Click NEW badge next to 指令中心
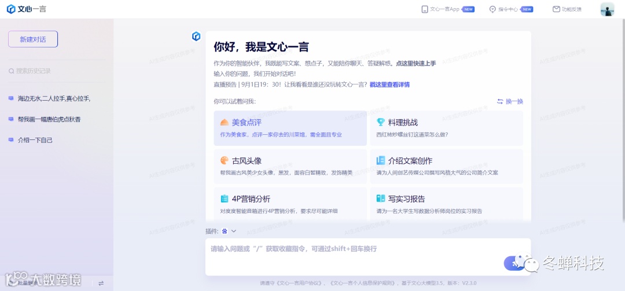This screenshot has height=291, width=625. [527, 9]
